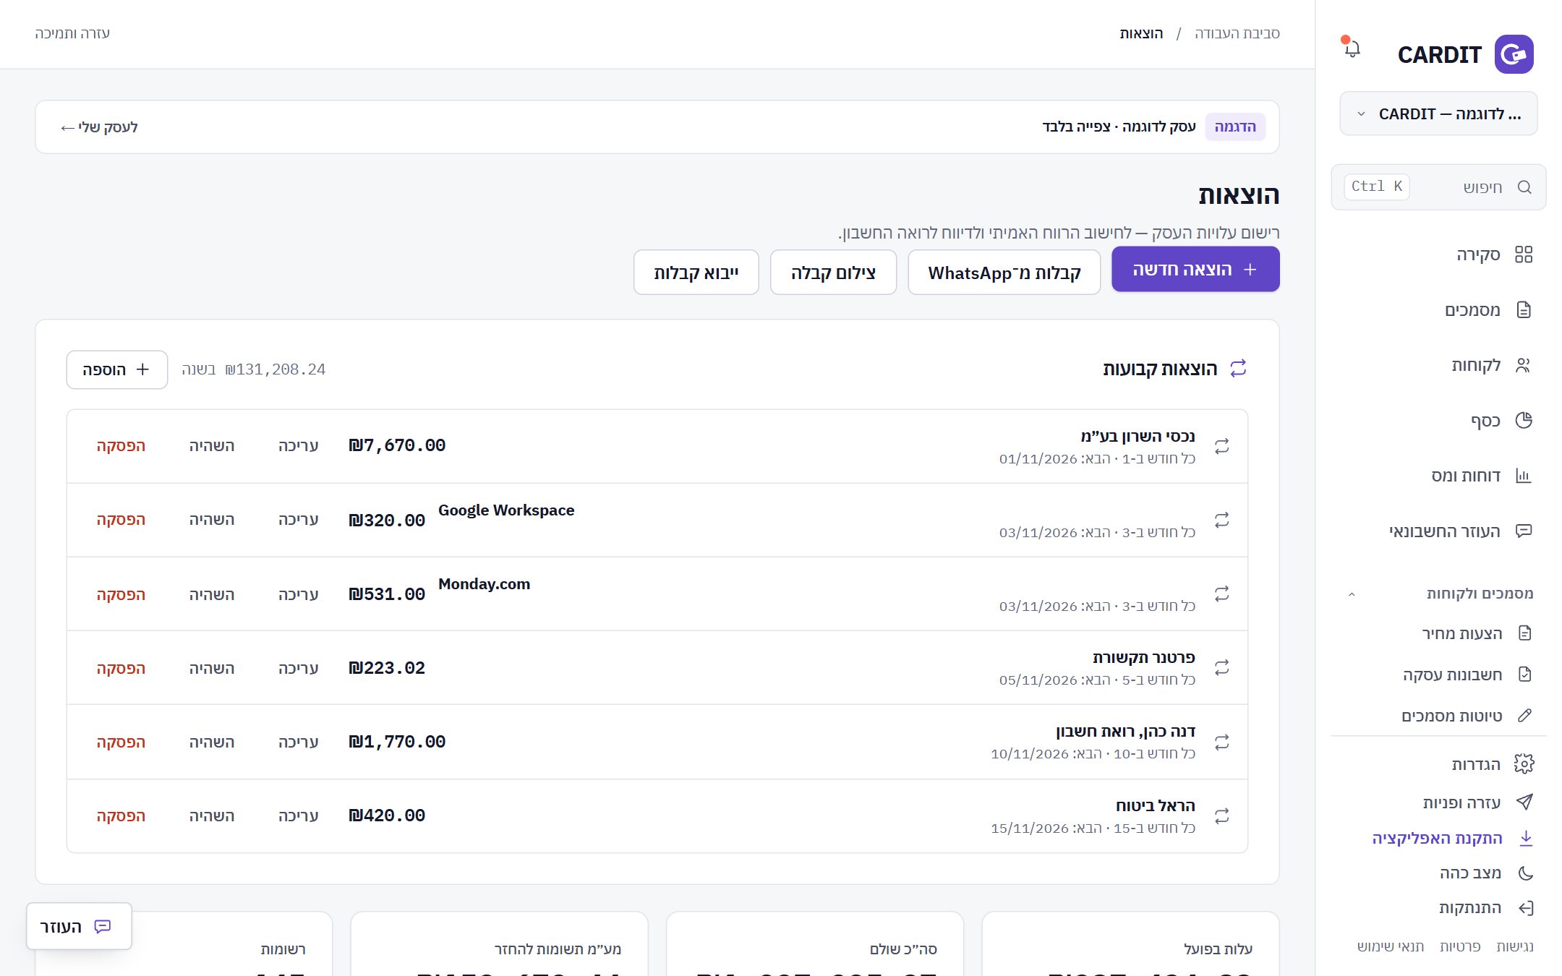The width and height of the screenshot is (1562, 976).
Task: Go to סביבת העבודה breadcrumb
Action: (1237, 33)
